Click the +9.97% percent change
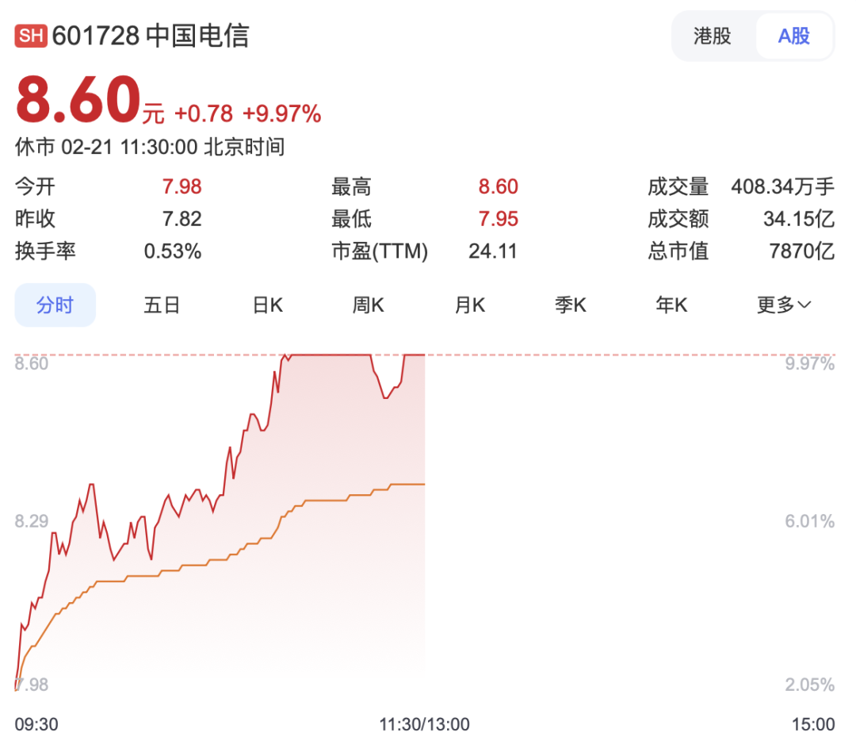This screenshot has height=748, width=856. pos(281,113)
